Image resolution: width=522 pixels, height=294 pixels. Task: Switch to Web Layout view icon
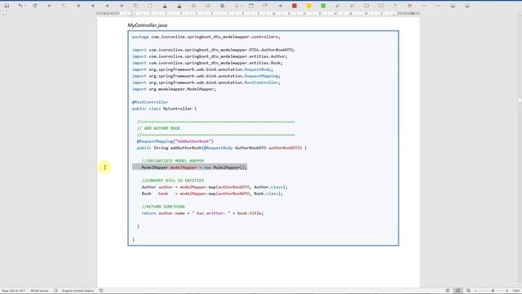[468, 291]
